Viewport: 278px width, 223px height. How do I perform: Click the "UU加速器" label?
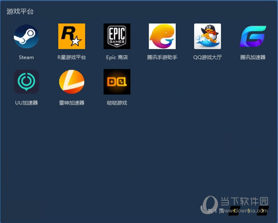[26, 103]
